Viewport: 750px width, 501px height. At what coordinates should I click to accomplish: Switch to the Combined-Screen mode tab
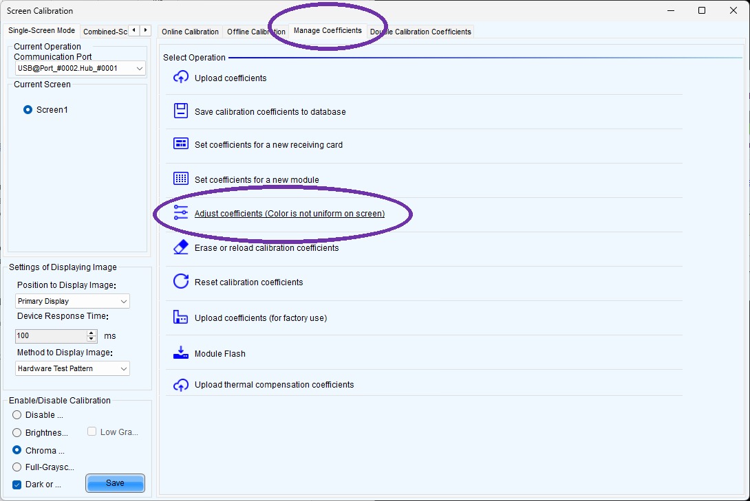click(x=105, y=32)
